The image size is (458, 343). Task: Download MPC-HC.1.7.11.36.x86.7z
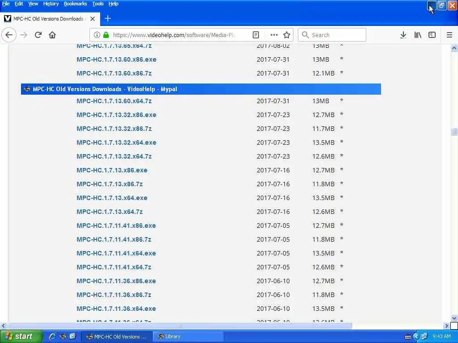pos(114,295)
